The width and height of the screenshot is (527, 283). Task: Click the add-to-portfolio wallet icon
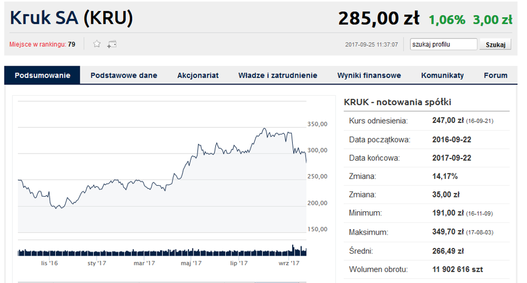(x=112, y=44)
